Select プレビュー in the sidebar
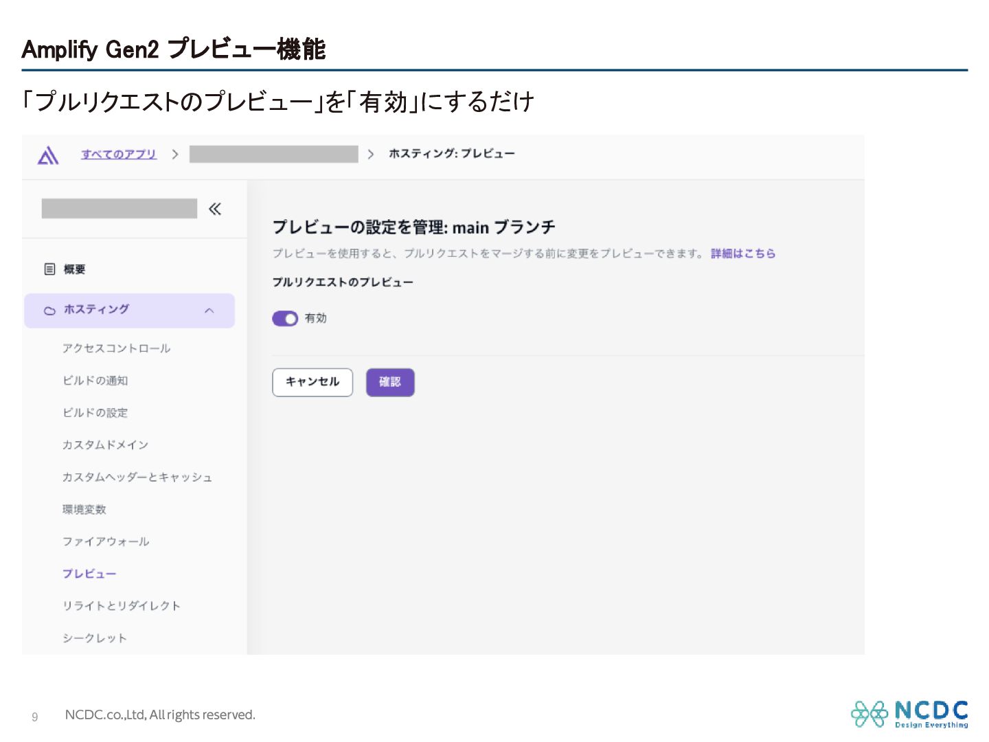Viewport: 989px width, 742px height. (x=89, y=574)
